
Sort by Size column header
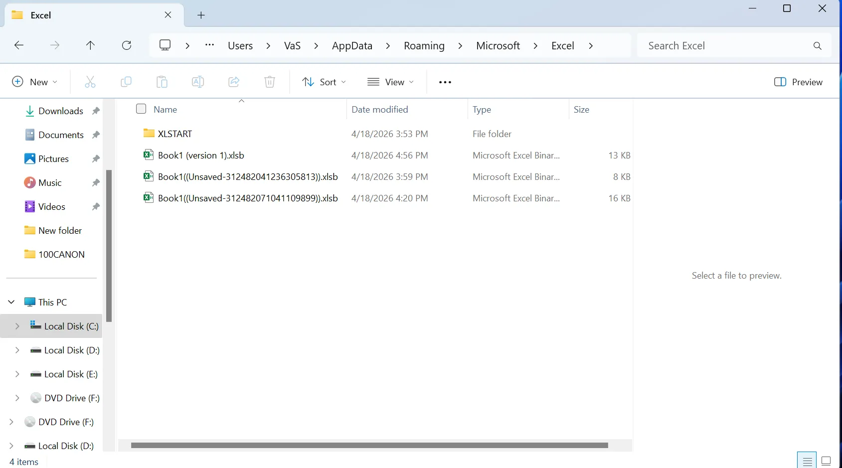tap(581, 110)
